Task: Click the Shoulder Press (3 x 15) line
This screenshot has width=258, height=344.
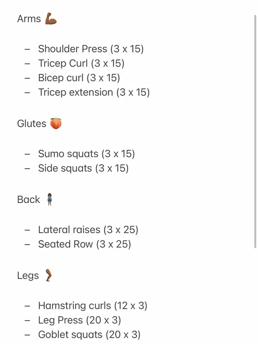Action: (x=91, y=49)
